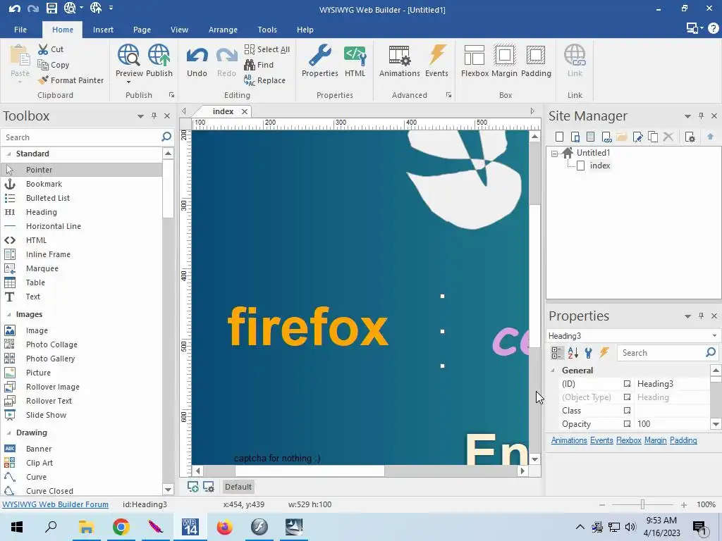This screenshot has width=722, height=541.
Task: Collapse the General properties group
Action: coord(553,371)
